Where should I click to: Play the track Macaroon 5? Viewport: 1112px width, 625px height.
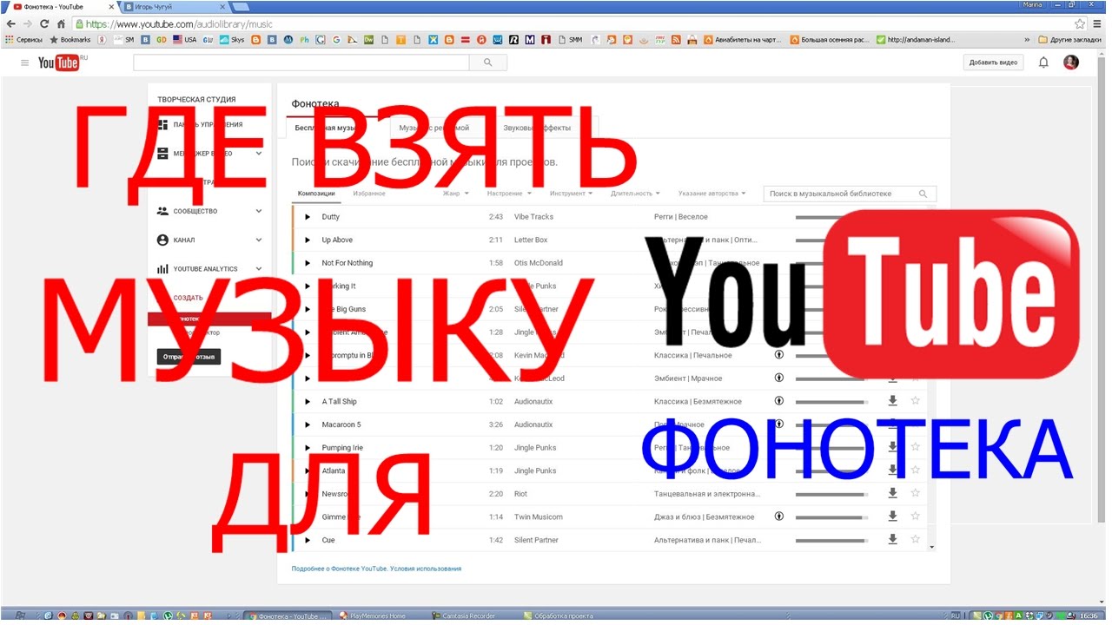click(x=308, y=425)
